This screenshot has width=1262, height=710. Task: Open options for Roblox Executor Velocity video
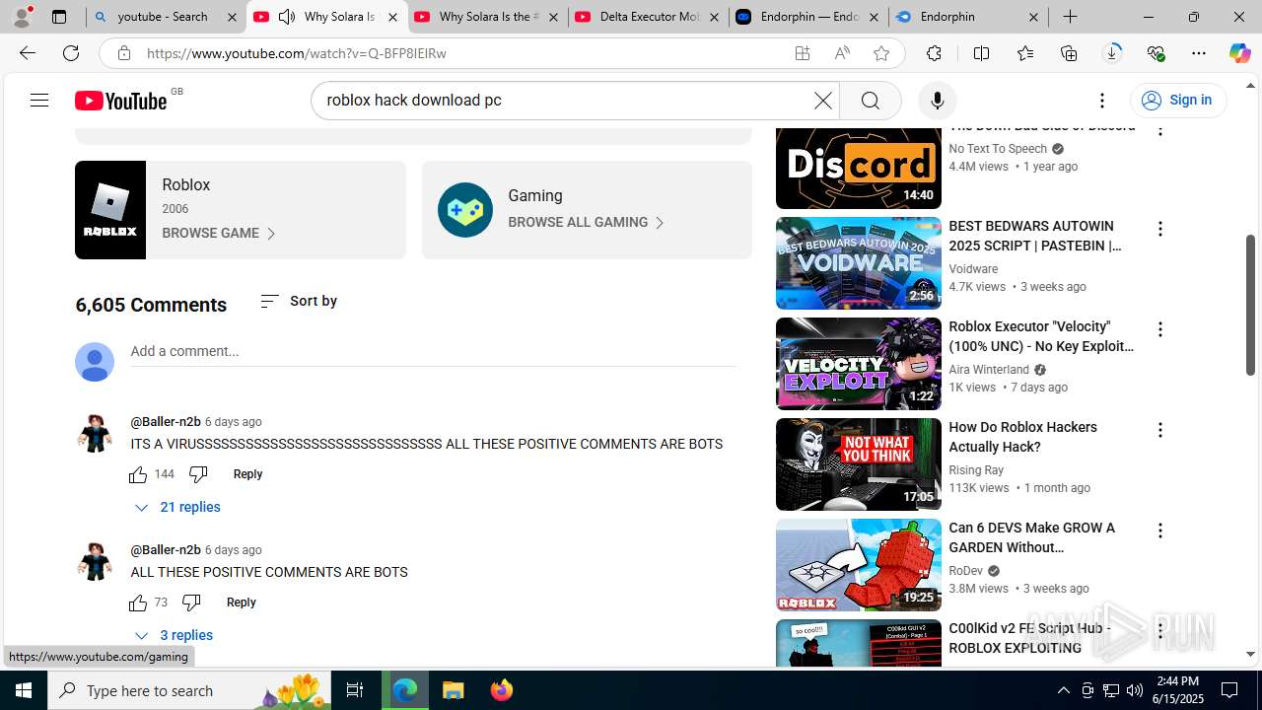[1160, 329]
